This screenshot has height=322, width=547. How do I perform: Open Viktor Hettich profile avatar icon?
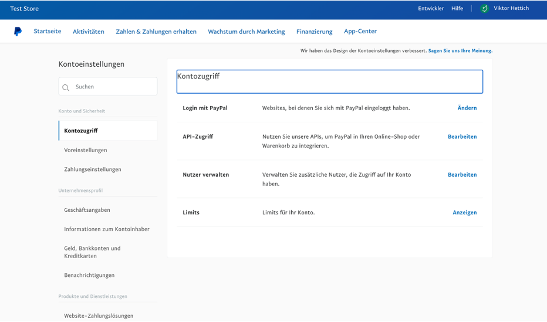tap(484, 8)
